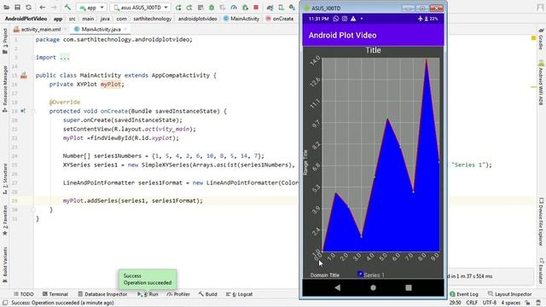The height and width of the screenshot is (307, 546).
Task: Click the sarthitechnology breadcrumb item
Action: coord(152,19)
